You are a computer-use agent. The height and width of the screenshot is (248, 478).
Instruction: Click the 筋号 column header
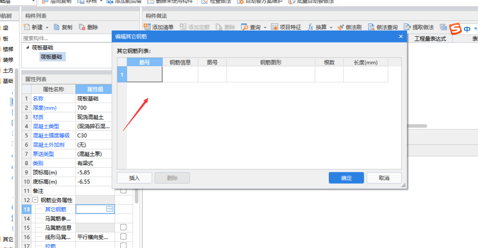pos(145,62)
